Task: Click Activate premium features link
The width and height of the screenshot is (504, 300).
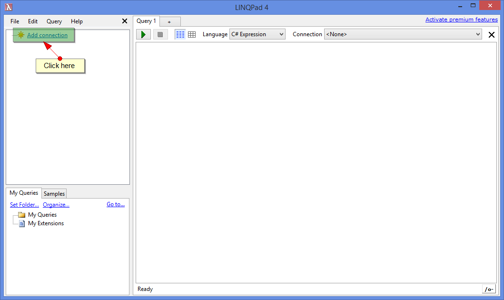Action: tap(462, 20)
